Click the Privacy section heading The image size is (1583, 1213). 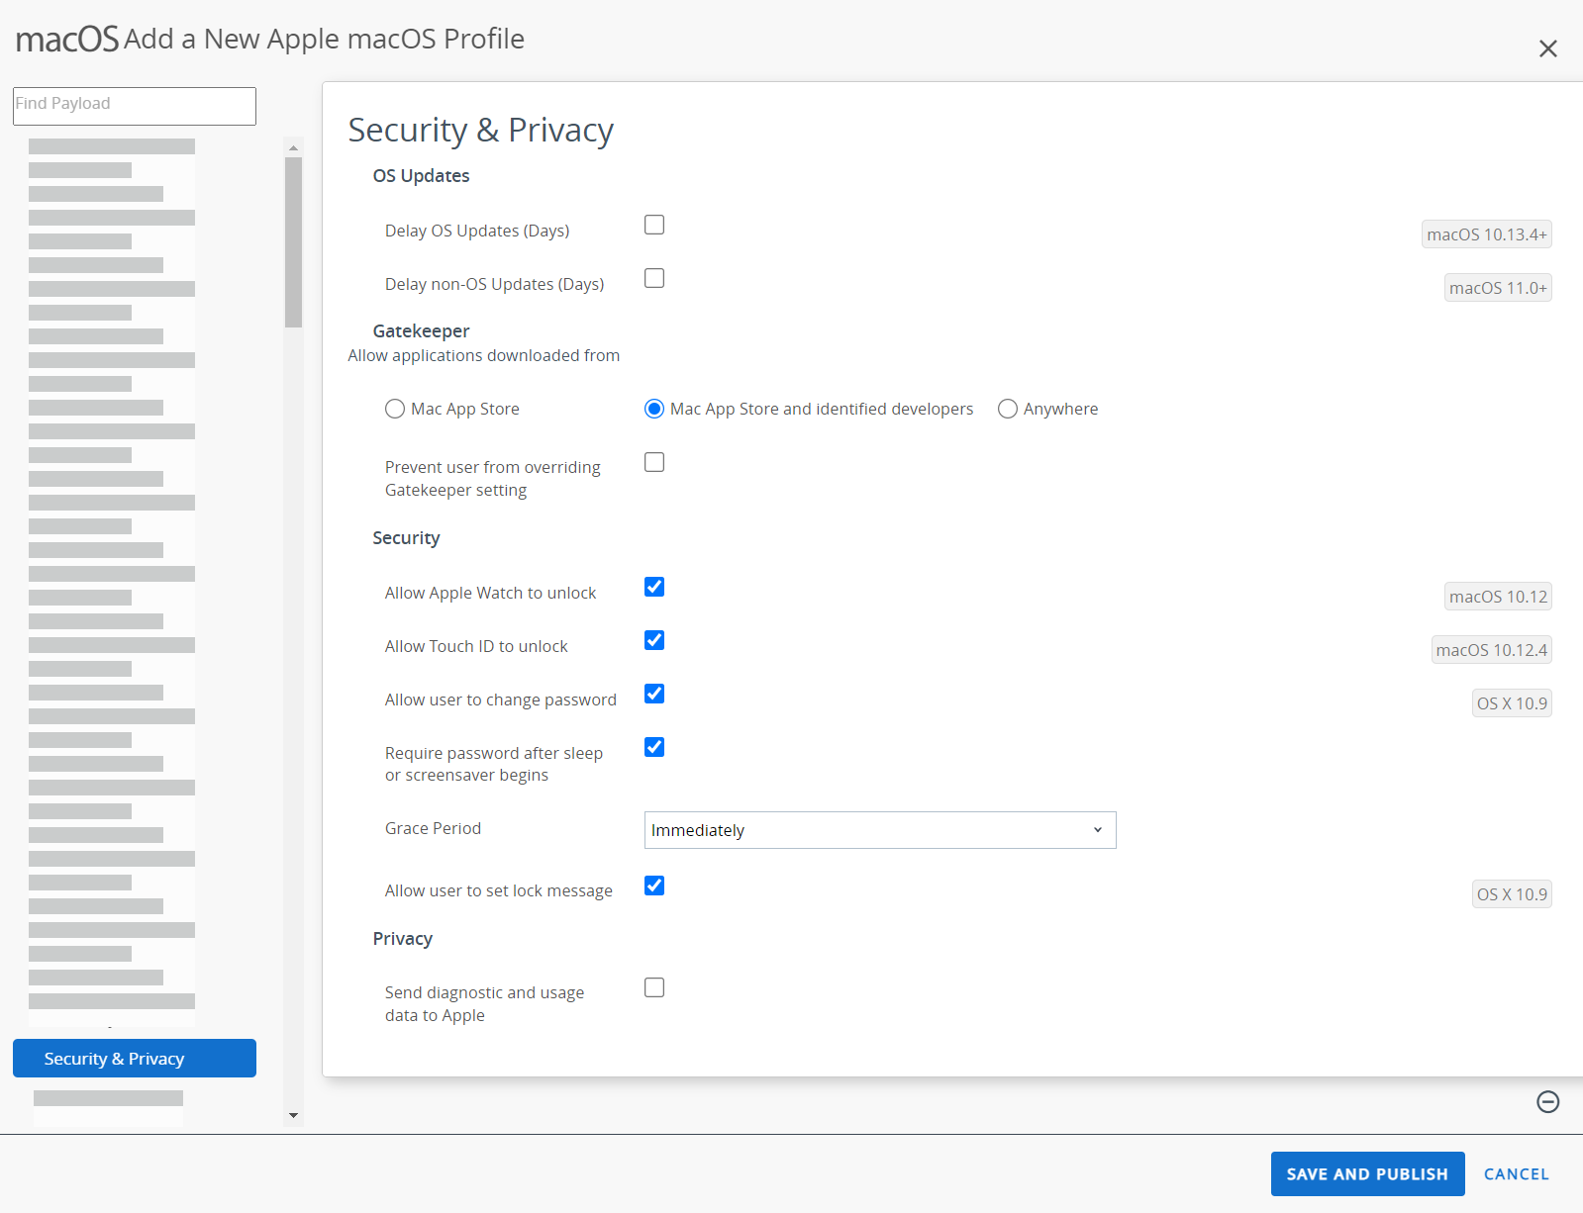(402, 939)
